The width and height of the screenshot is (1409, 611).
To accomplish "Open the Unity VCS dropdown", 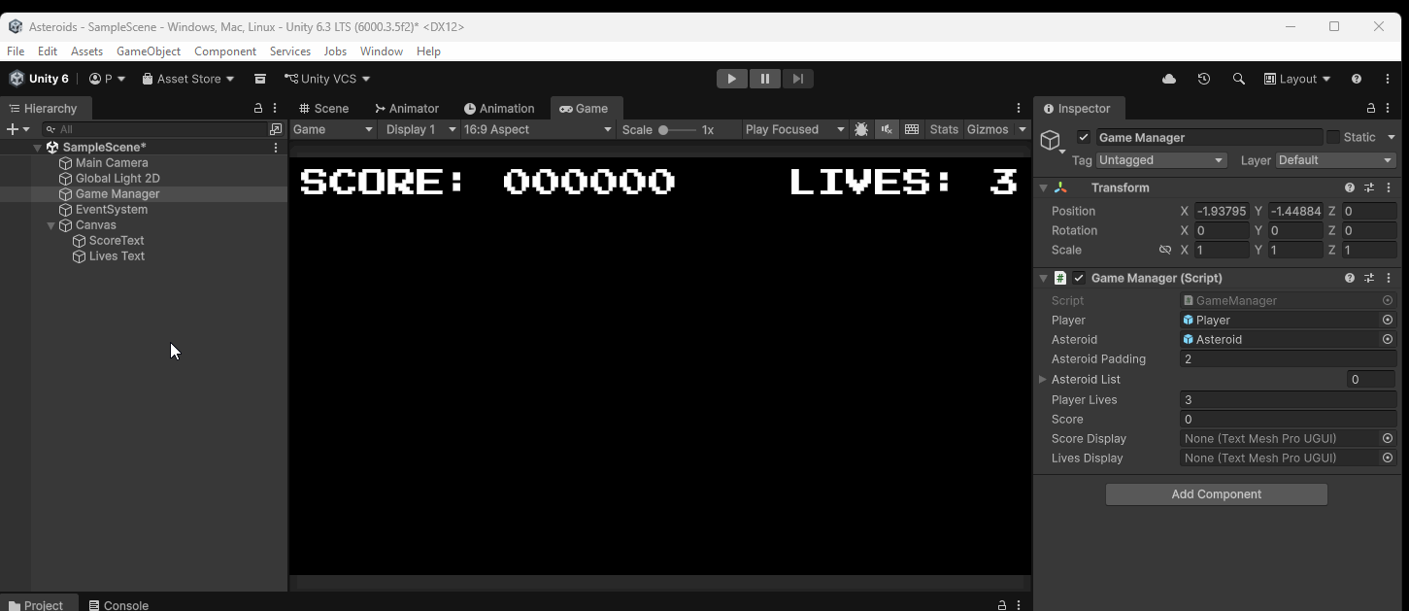I will click(327, 79).
